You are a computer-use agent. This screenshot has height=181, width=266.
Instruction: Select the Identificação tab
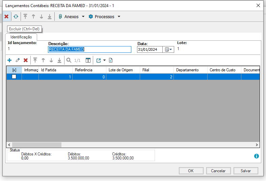coord(21,37)
